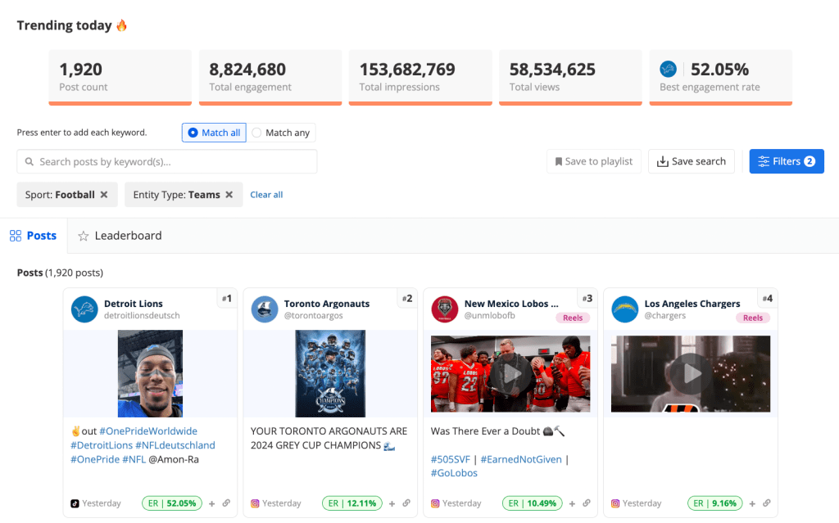
Task: Click the Clear all filters link
Action: (266, 195)
